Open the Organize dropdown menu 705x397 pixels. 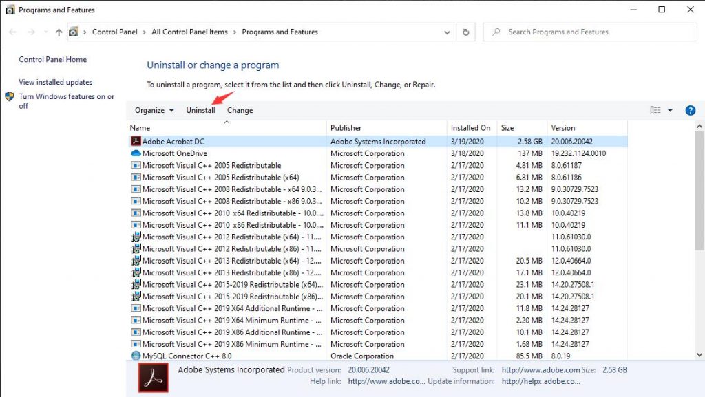point(154,111)
